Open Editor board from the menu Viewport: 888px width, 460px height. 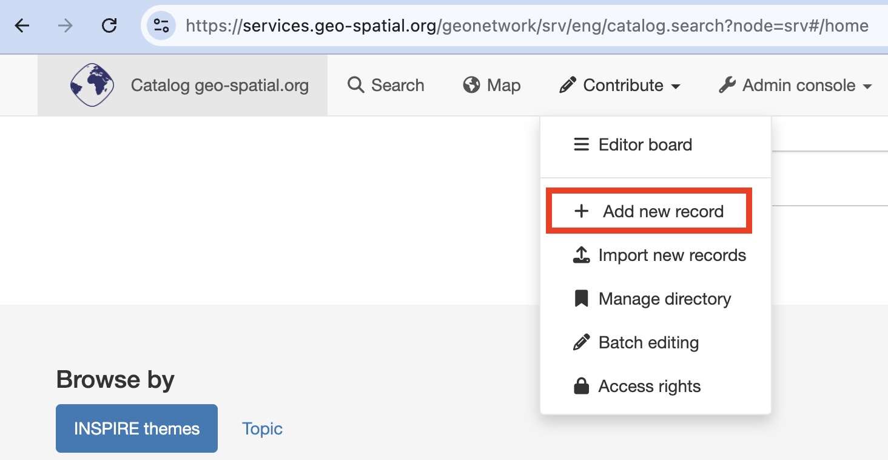coord(656,144)
